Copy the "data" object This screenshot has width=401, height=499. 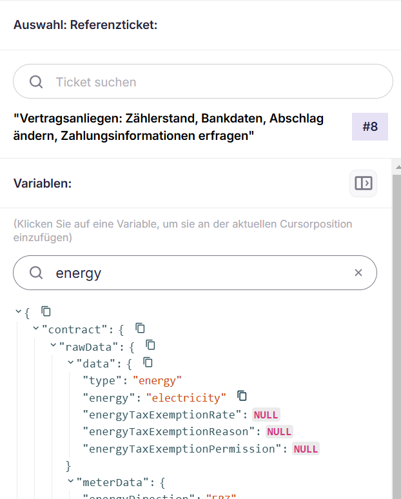[147, 362]
